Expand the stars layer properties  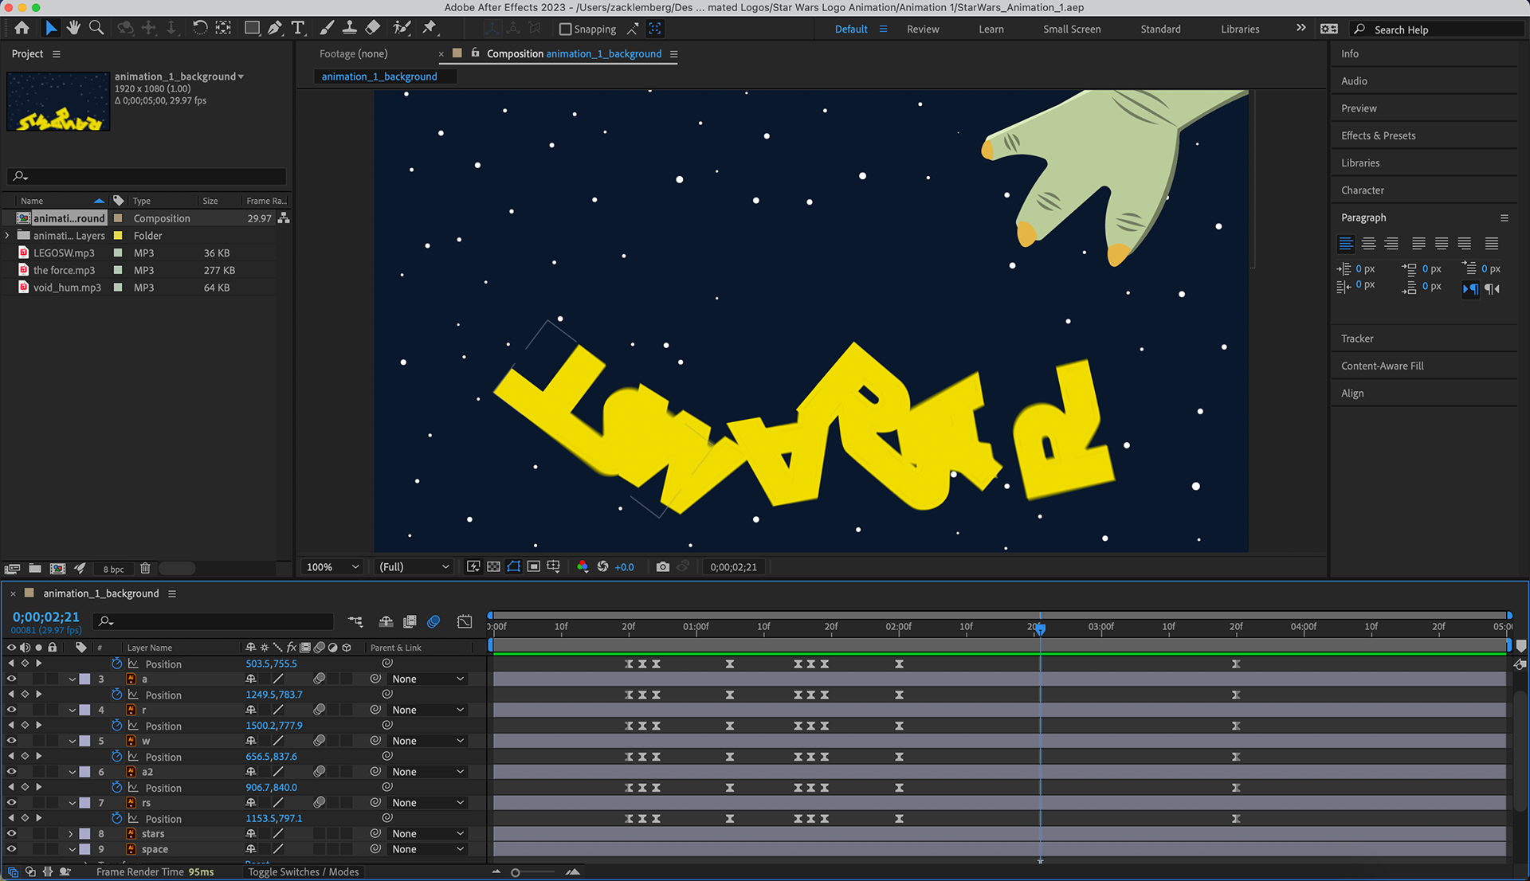click(71, 834)
